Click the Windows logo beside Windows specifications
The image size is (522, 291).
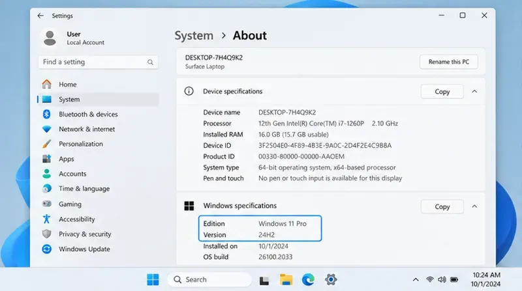click(x=189, y=206)
